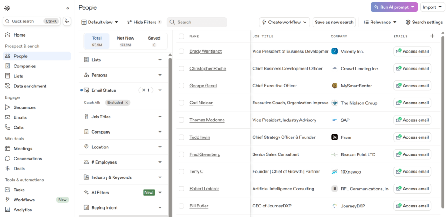Click the Meetings calendar icon

7,149
